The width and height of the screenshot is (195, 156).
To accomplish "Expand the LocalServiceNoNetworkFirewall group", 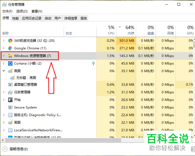I will tap(4, 130).
